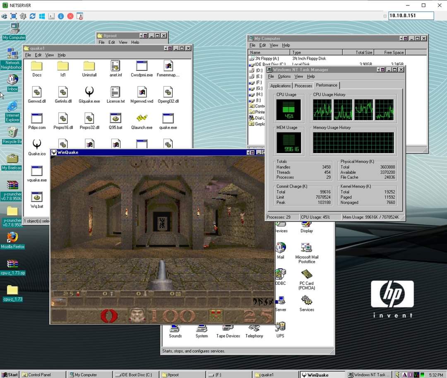The height and width of the screenshot is (378, 447).
Task: Open the Options menu in Task Manager
Action: point(284,77)
